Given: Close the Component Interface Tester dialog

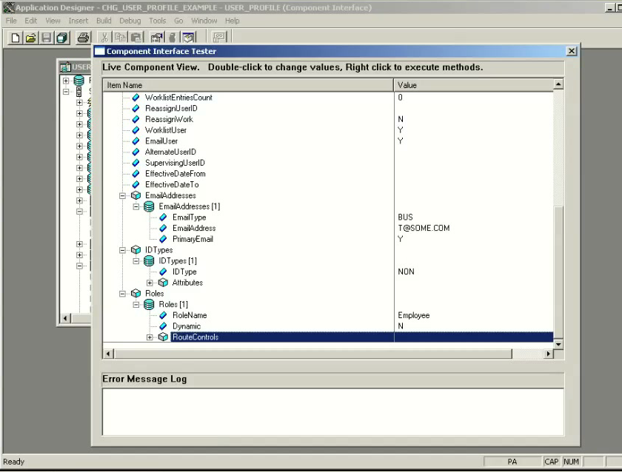Looking at the screenshot, I should click(x=571, y=51).
